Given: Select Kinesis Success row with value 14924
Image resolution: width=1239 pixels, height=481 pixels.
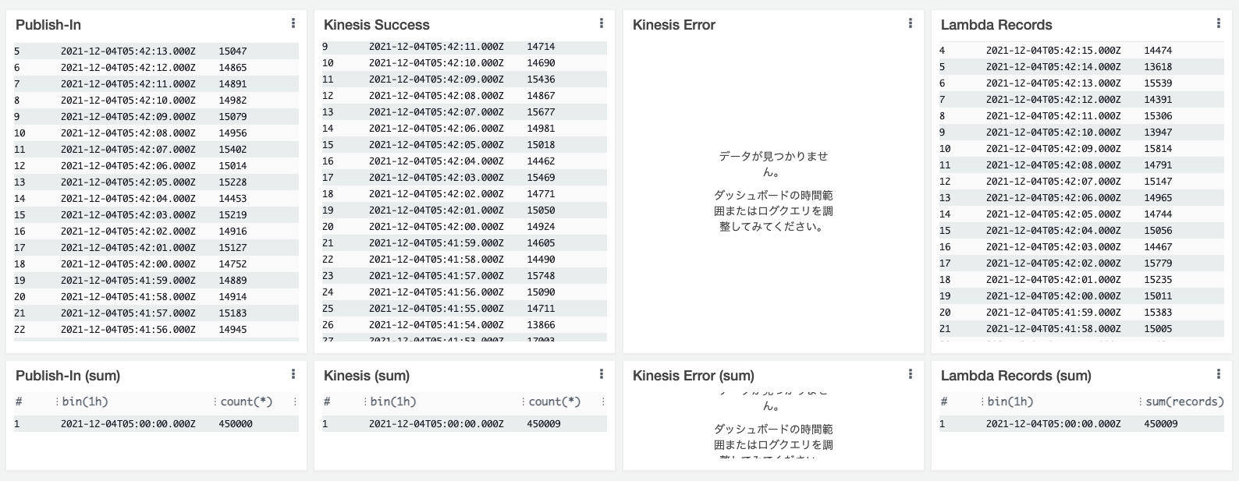Looking at the screenshot, I should coord(464,226).
